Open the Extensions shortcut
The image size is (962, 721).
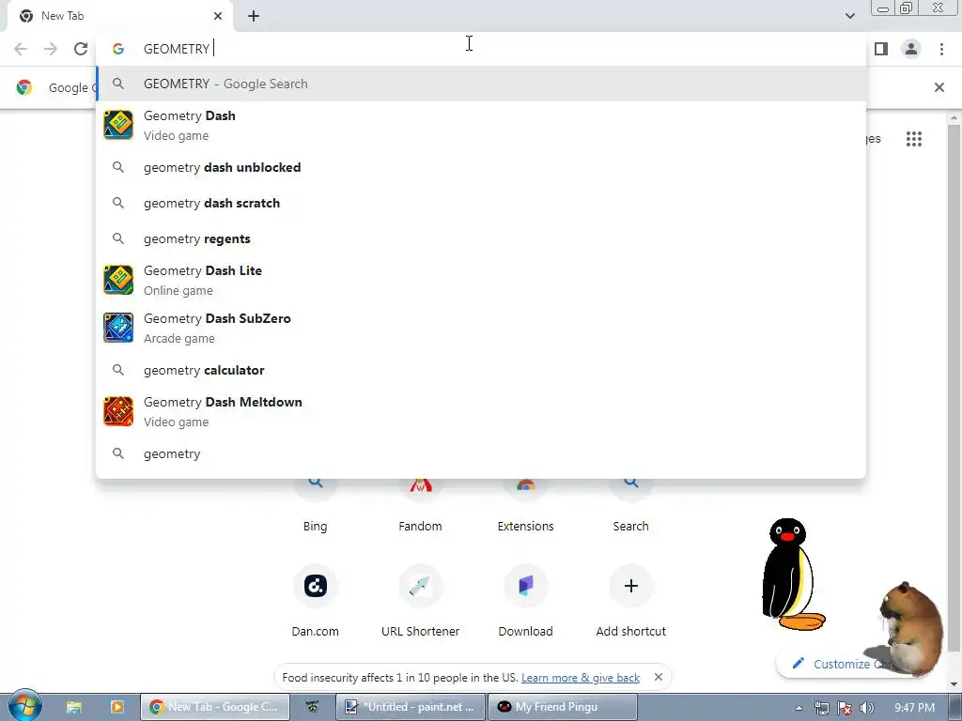coord(526,506)
